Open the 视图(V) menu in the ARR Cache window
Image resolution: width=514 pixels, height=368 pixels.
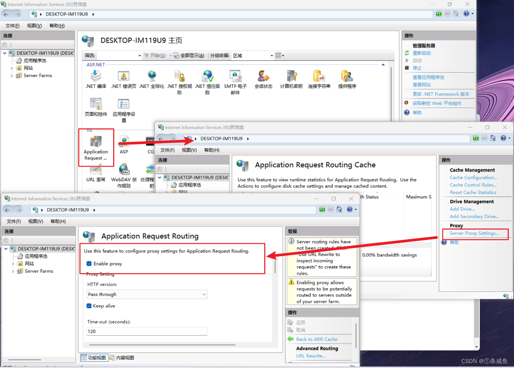coord(189,150)
